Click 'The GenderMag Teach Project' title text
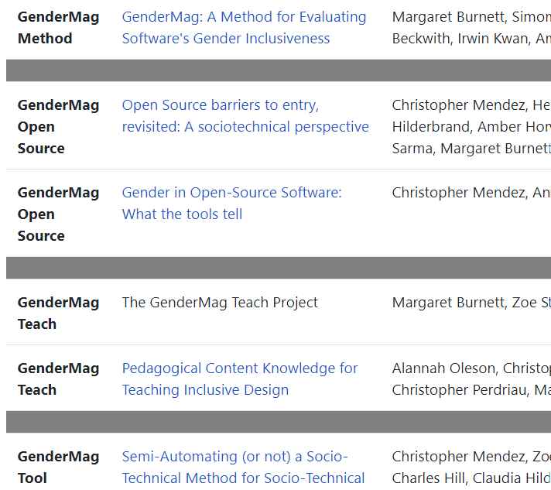The height and width of the screenshot is (490, 551). pos(220,303)
